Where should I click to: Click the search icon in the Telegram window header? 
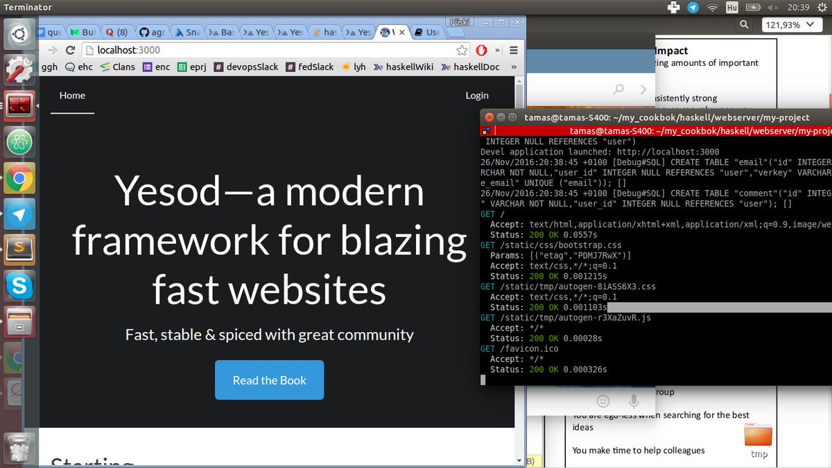point(618,89)
